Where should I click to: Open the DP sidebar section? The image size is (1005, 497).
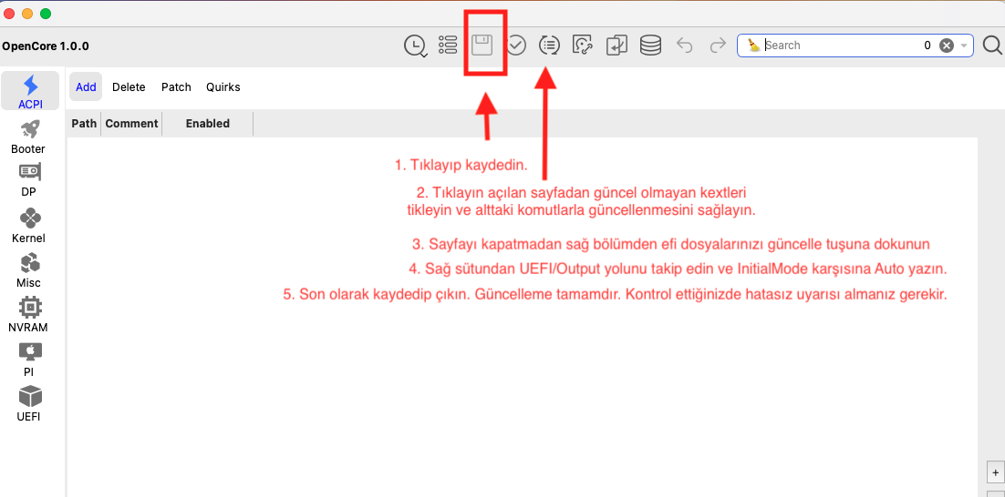[29, 180]
